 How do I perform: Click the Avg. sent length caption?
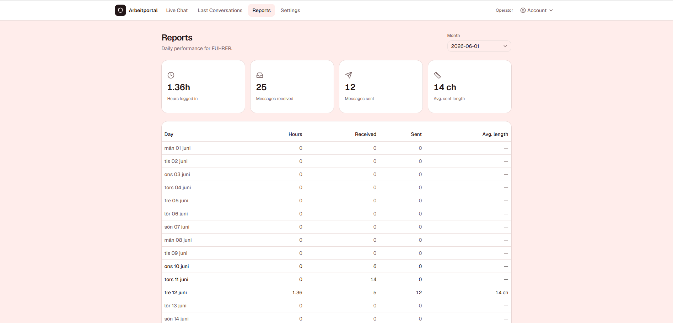click(449, 99)
